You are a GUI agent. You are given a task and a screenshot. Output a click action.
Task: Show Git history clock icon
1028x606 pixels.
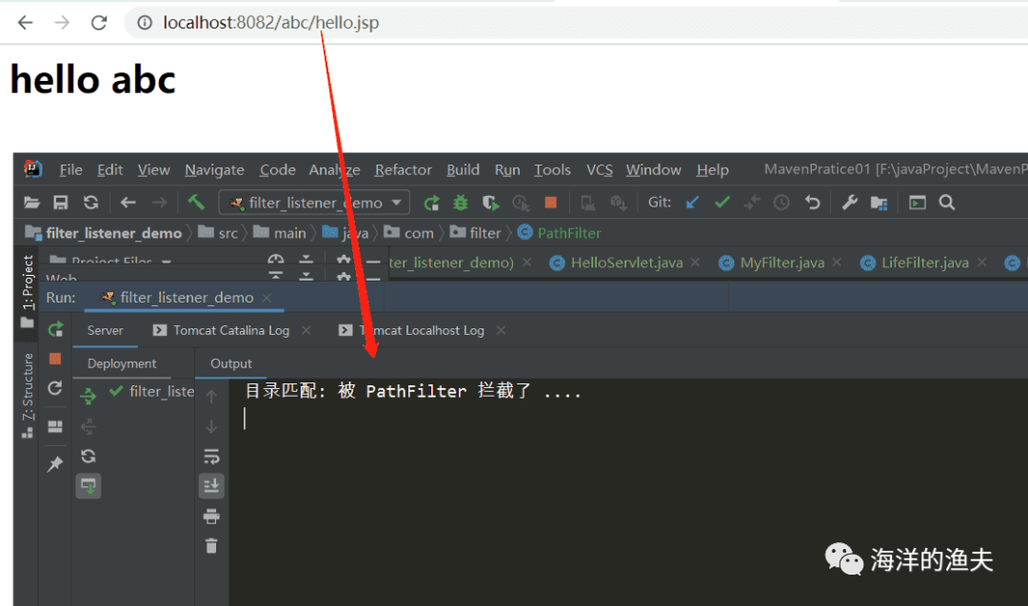[781, 203]
